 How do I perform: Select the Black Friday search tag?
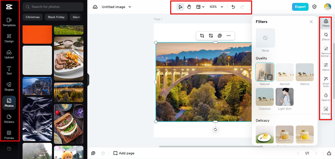tap(56, 17)
